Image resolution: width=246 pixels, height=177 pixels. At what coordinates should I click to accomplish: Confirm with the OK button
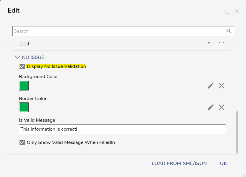click(x=223, y=163)
